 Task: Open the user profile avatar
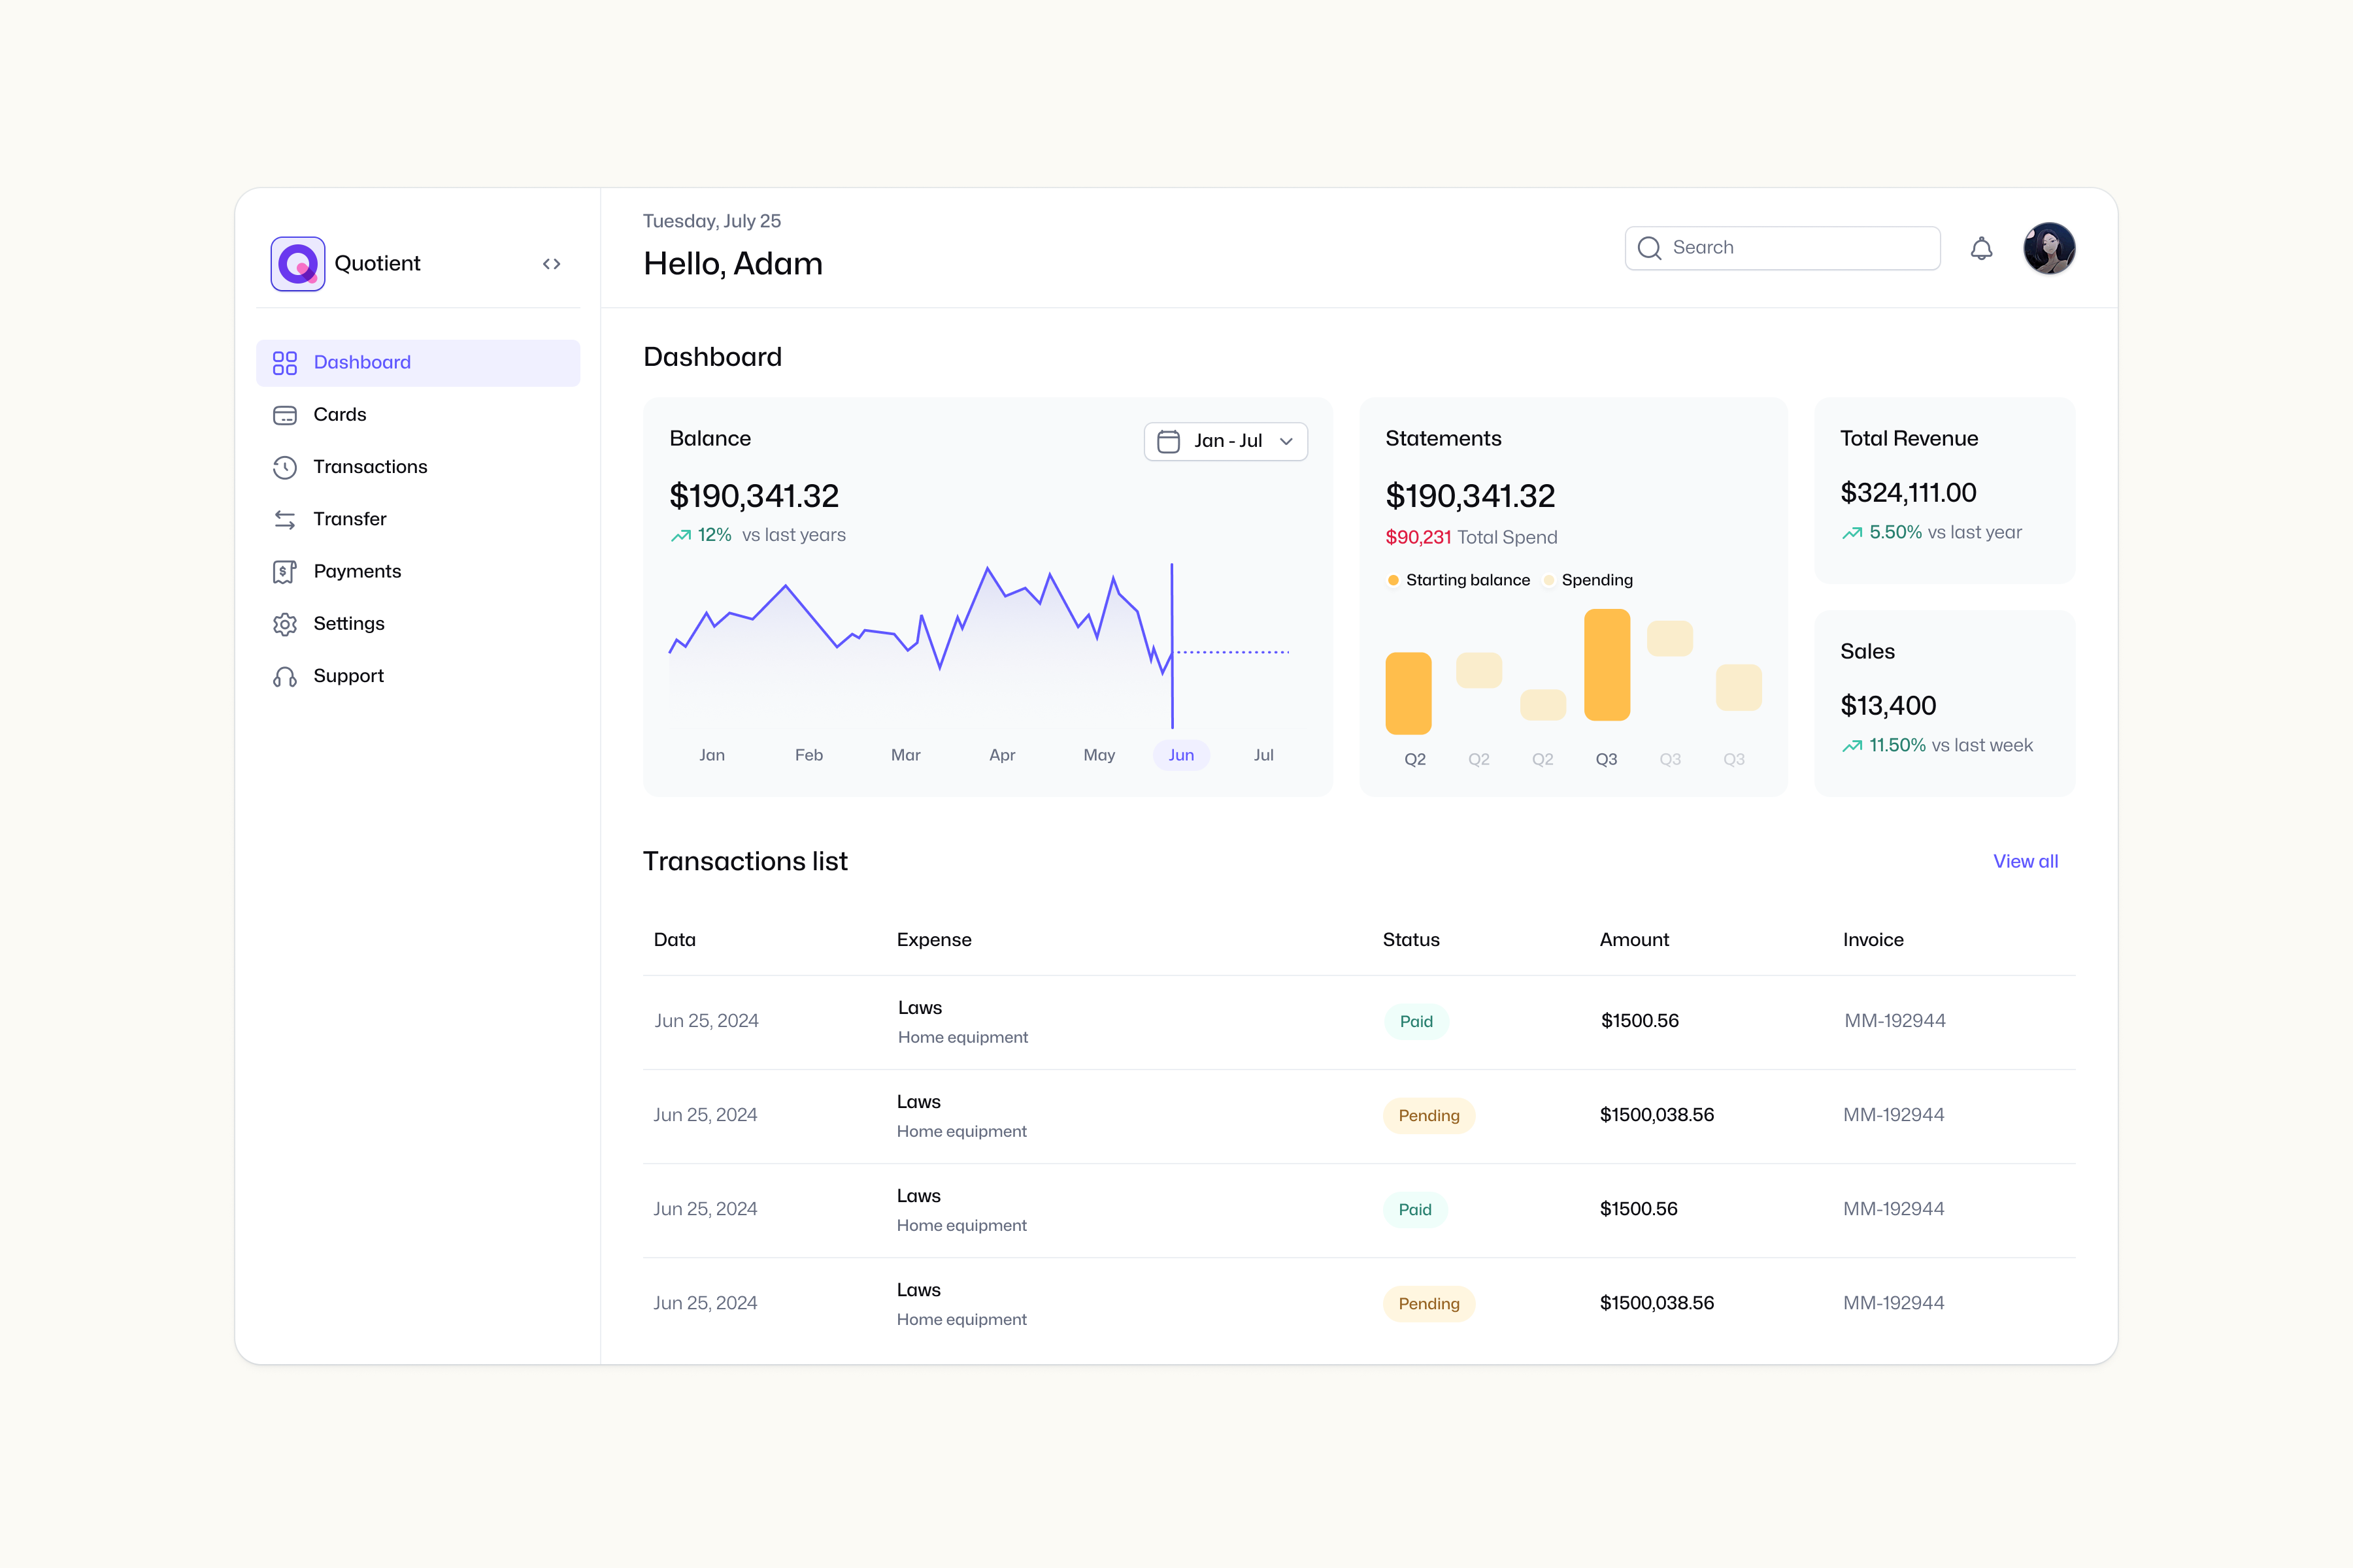point(2049,248)
